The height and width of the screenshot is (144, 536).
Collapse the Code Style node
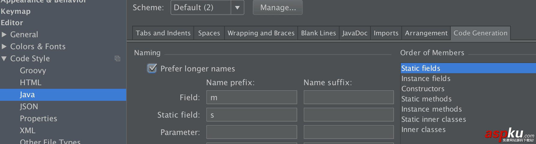[4, 58]
